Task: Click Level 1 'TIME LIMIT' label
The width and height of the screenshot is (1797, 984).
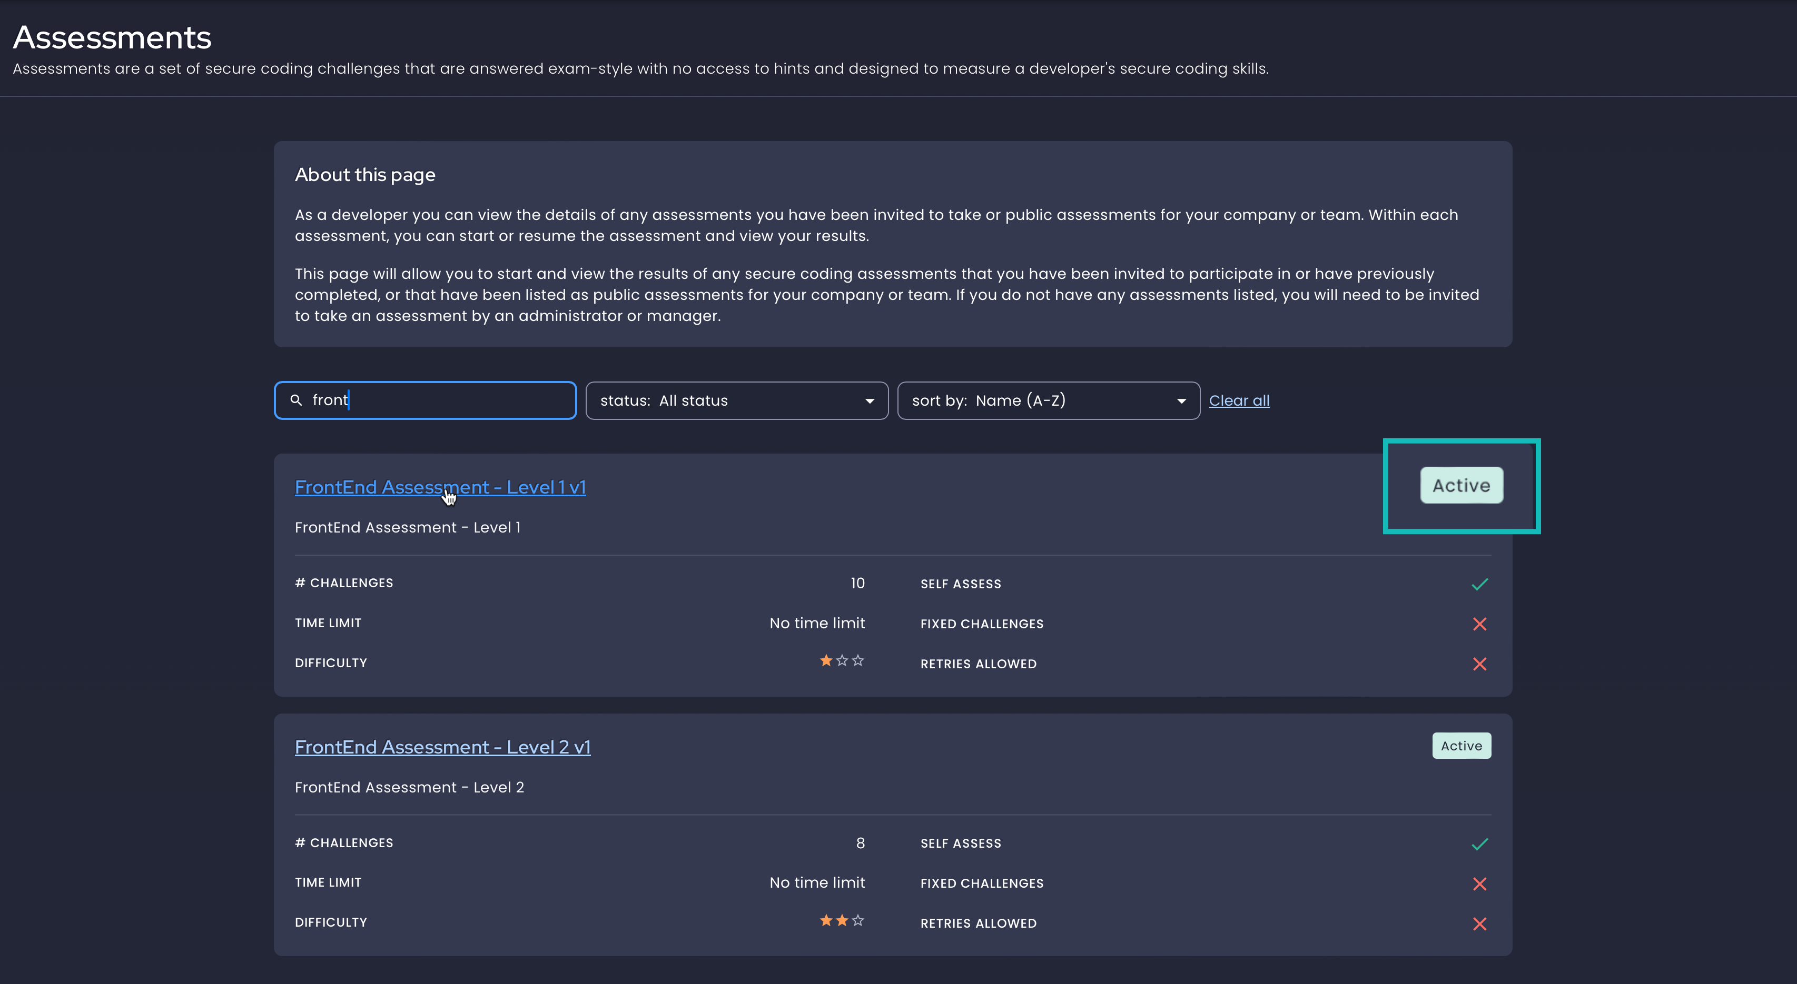Action: [x=328, y=623]
